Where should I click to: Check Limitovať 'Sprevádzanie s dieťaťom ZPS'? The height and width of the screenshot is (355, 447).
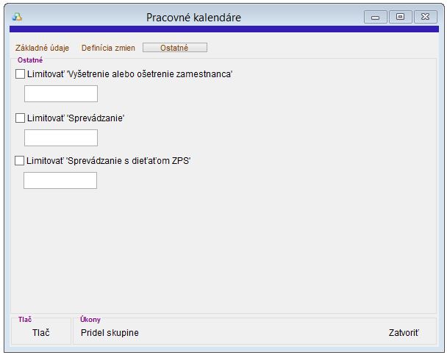click(19, 161)
